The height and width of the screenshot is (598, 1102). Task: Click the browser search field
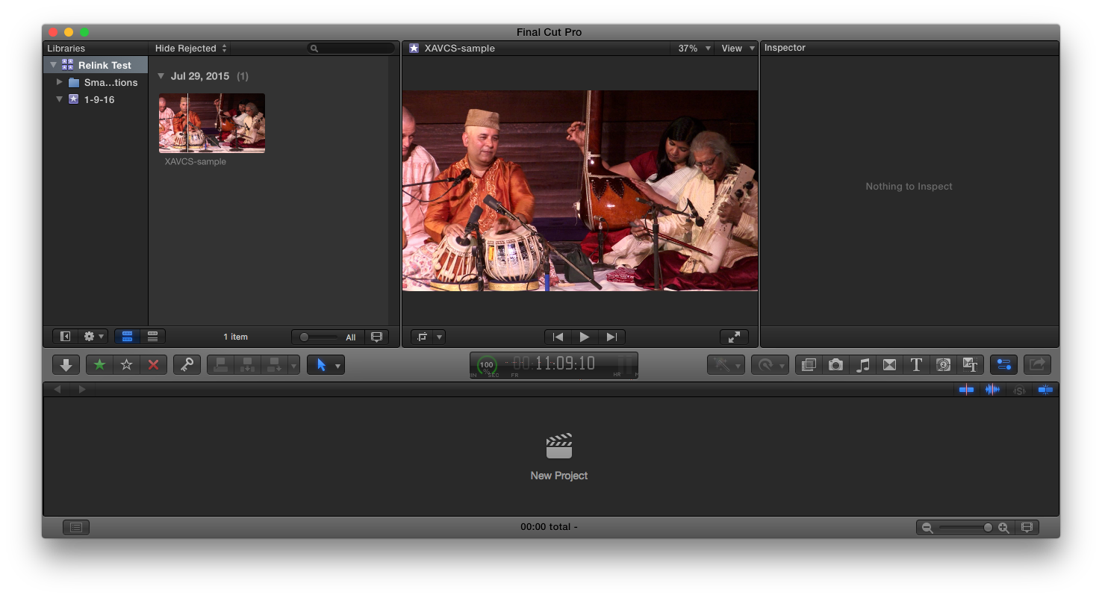tap(351, 48)
